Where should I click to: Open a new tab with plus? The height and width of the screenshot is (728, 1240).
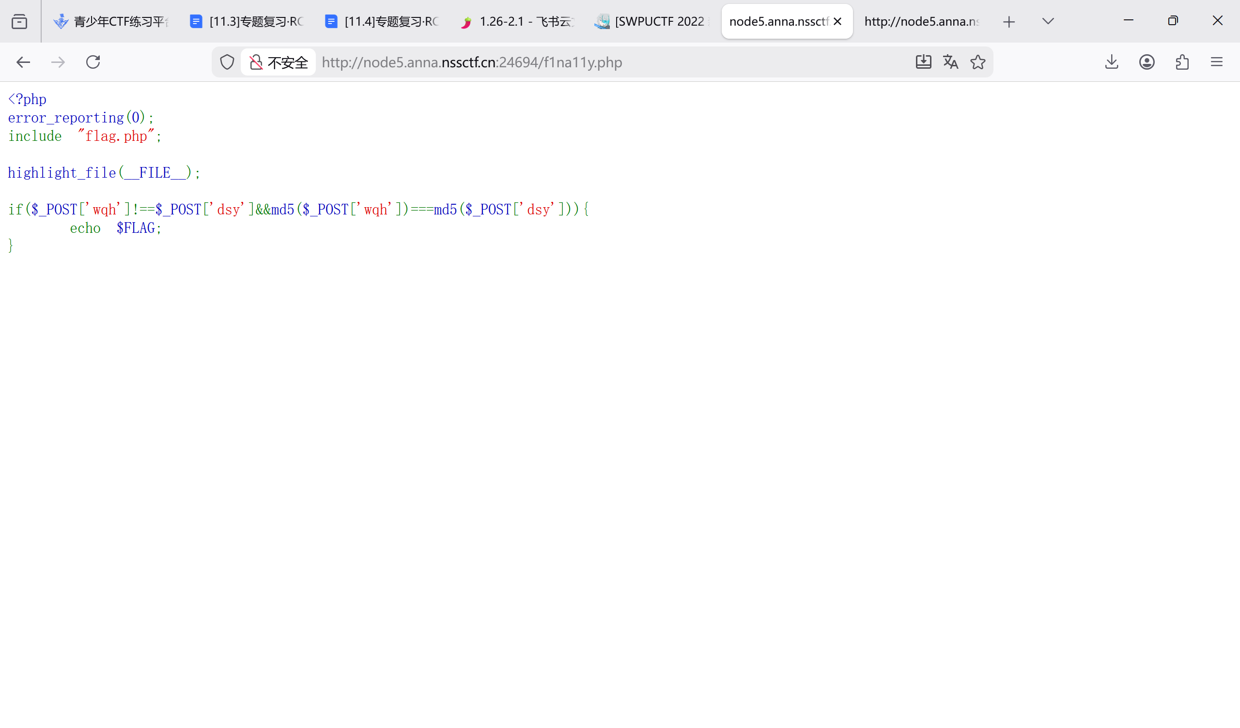pos(1009,22)
